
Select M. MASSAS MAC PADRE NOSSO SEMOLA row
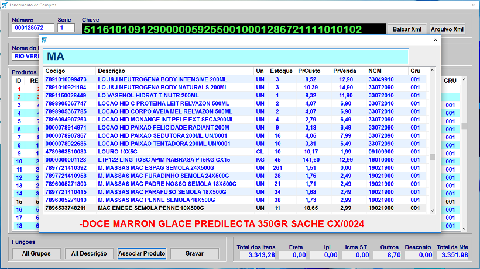tap(235, 184)
